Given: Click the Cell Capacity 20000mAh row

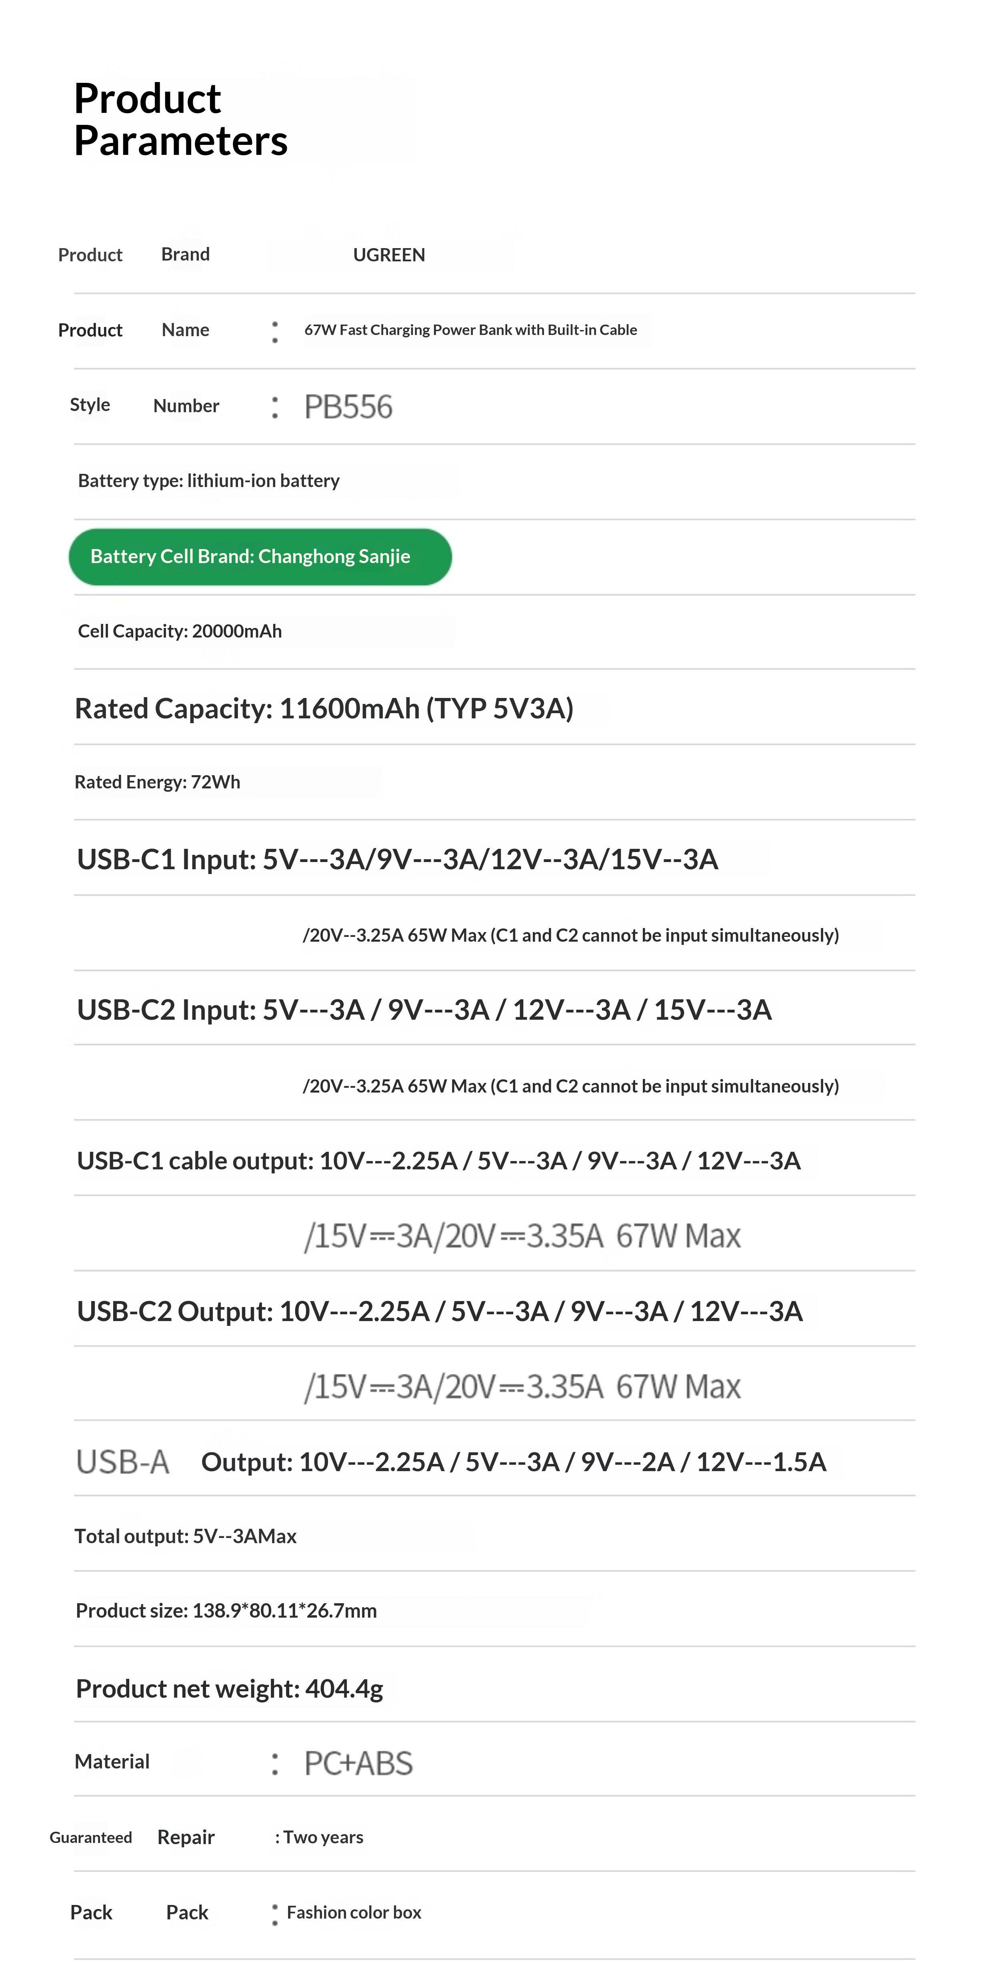Looking at the screenshot, I should point(180,631).
